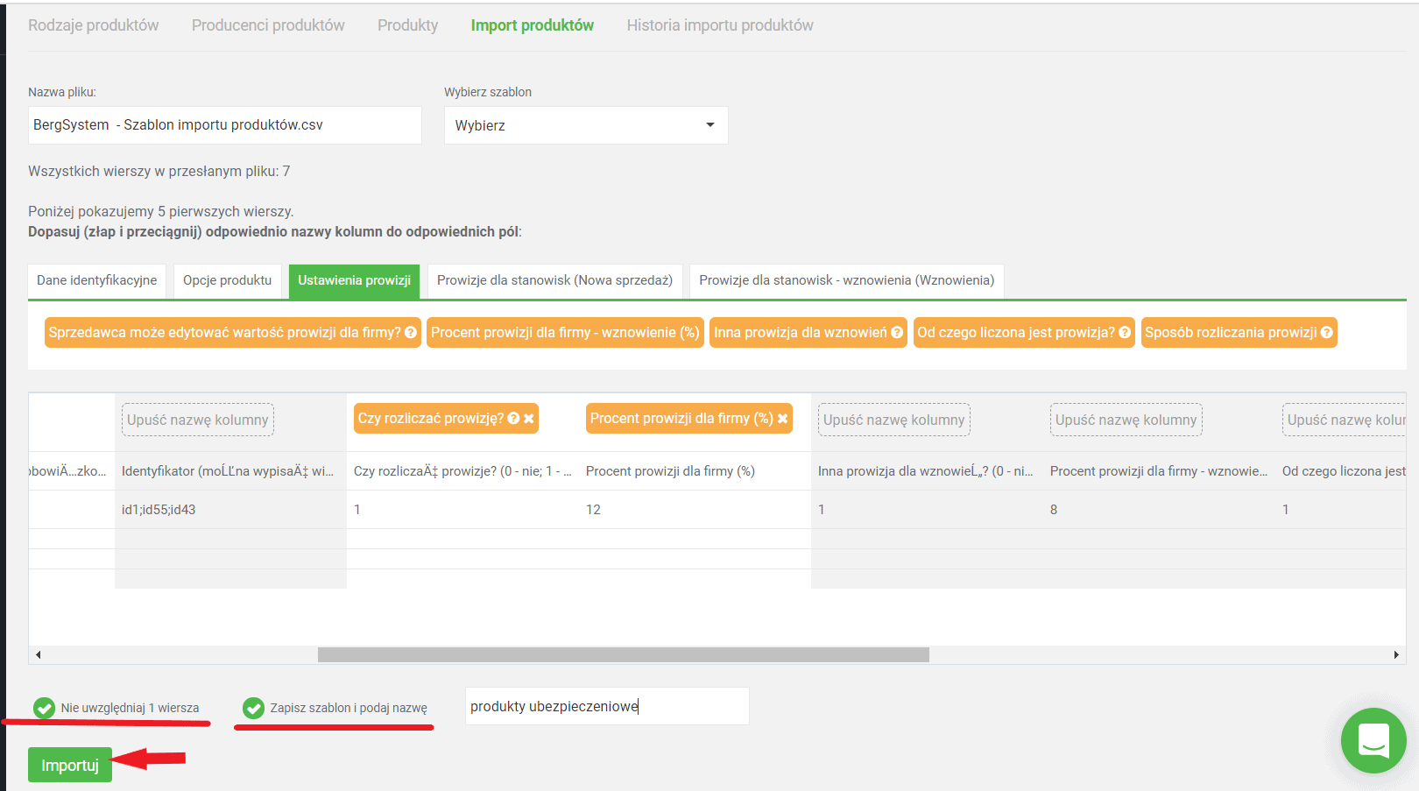
Task: Click the template name input field
Action: [x=606, y=706]
